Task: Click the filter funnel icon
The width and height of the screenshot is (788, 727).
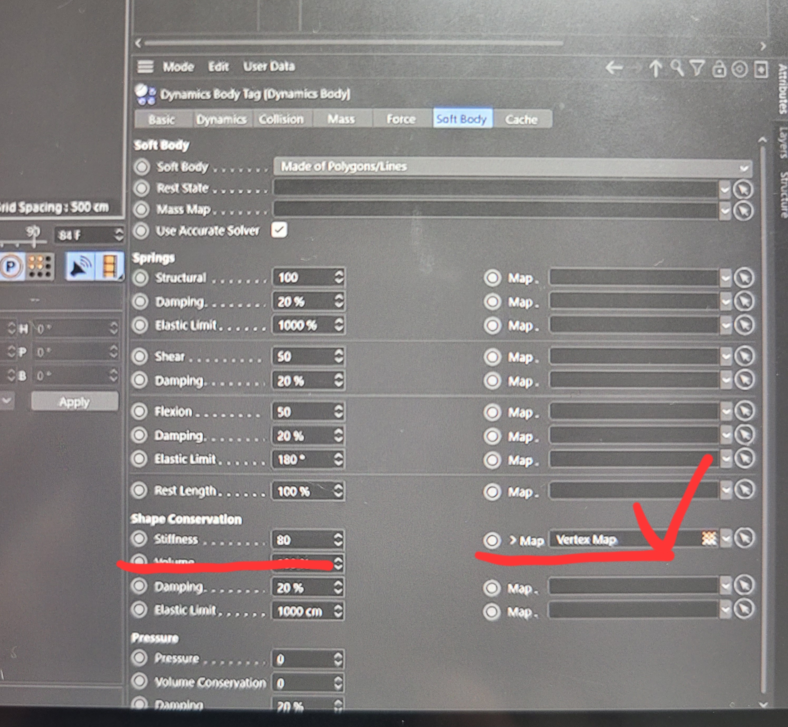Action: (x=697, y=68)
